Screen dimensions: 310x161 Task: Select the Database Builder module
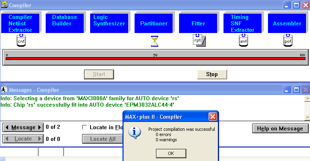click(64, 23)
